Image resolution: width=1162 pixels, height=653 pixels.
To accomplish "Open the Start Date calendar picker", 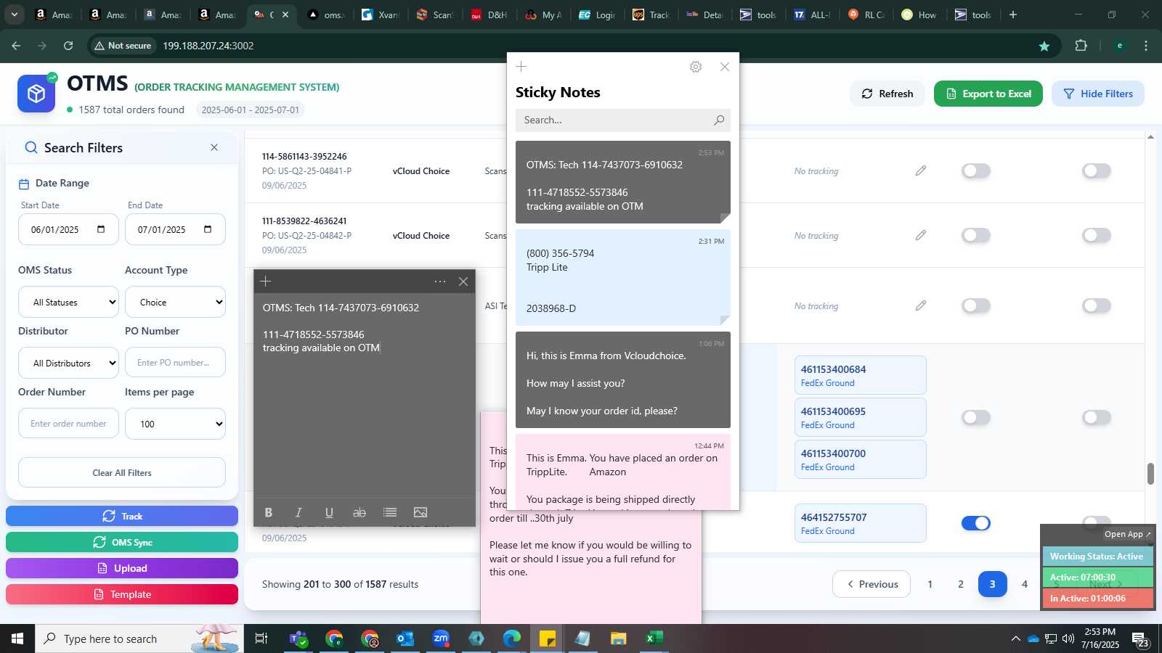I will click(x=101, y=229).
